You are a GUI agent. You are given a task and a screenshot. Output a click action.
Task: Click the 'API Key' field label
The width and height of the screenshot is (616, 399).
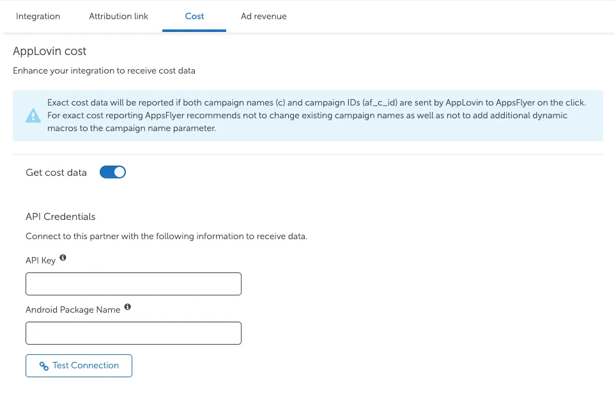click(x=40, y=261)
